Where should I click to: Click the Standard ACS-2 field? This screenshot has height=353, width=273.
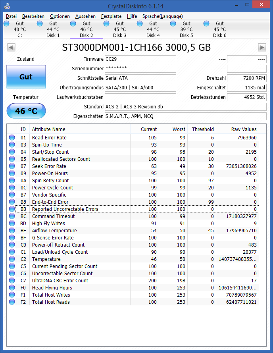[186, 107]
